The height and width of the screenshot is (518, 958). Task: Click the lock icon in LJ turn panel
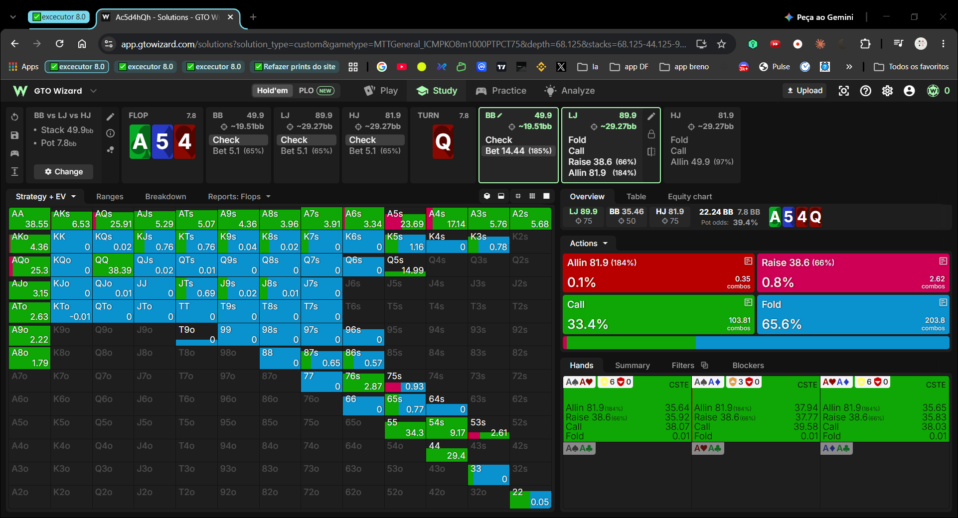click(651, 134)
